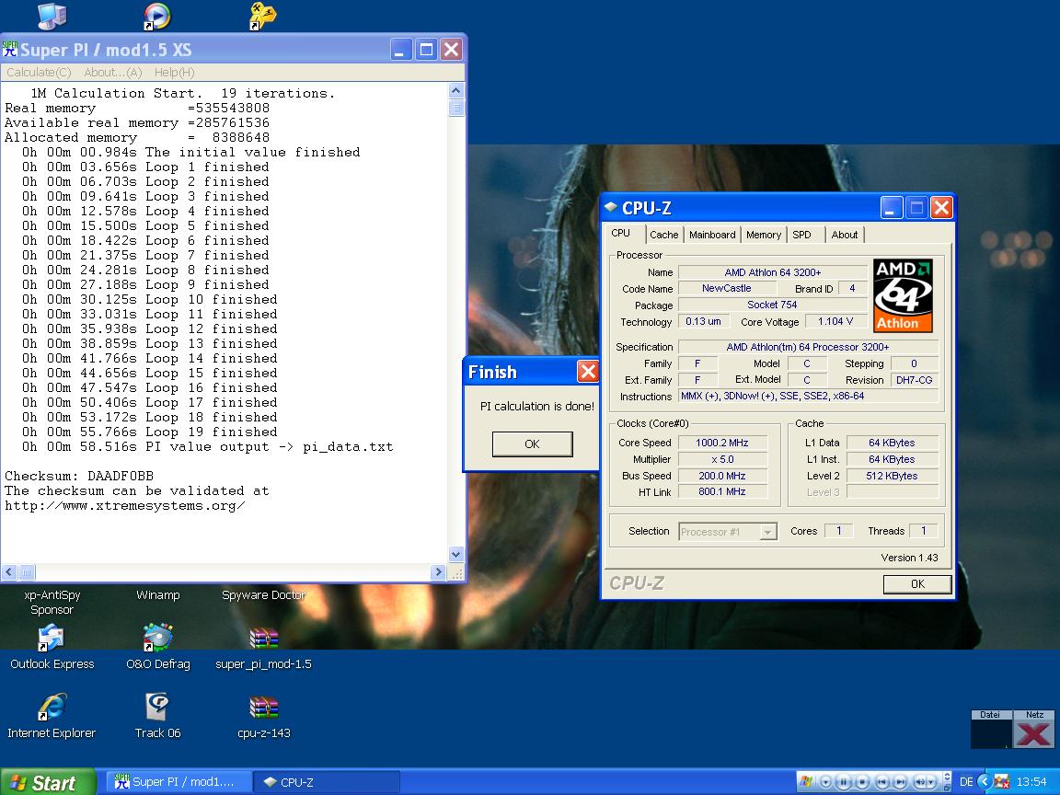Click the Core Voltage value 1.104 V
Screen dimensions: 1060x795
pyautogui.click(x=835, y=322)
